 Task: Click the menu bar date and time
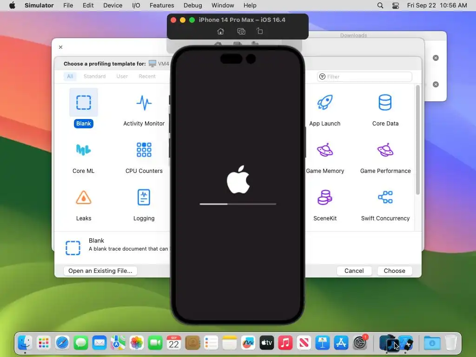437,6
